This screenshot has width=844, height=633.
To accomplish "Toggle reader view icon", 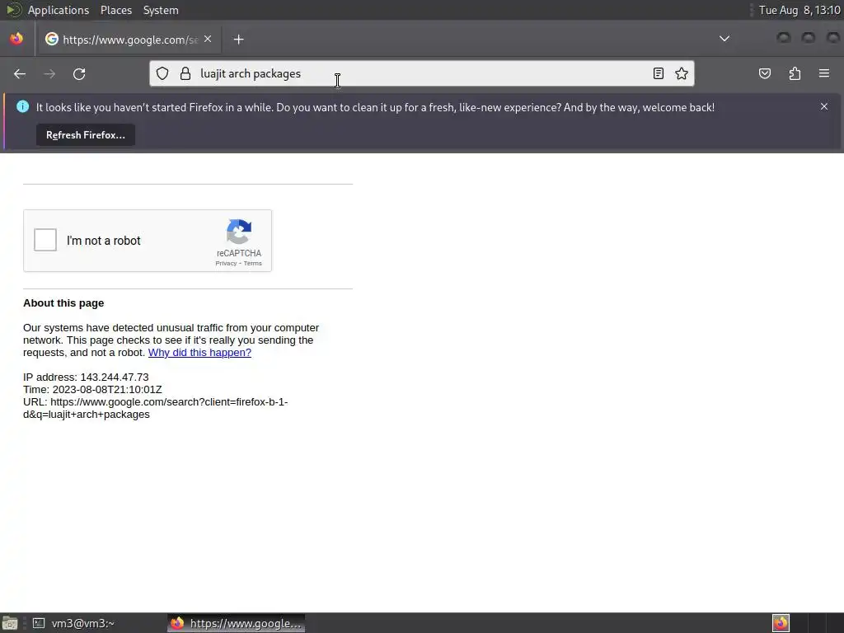I will tap(659, 73).
